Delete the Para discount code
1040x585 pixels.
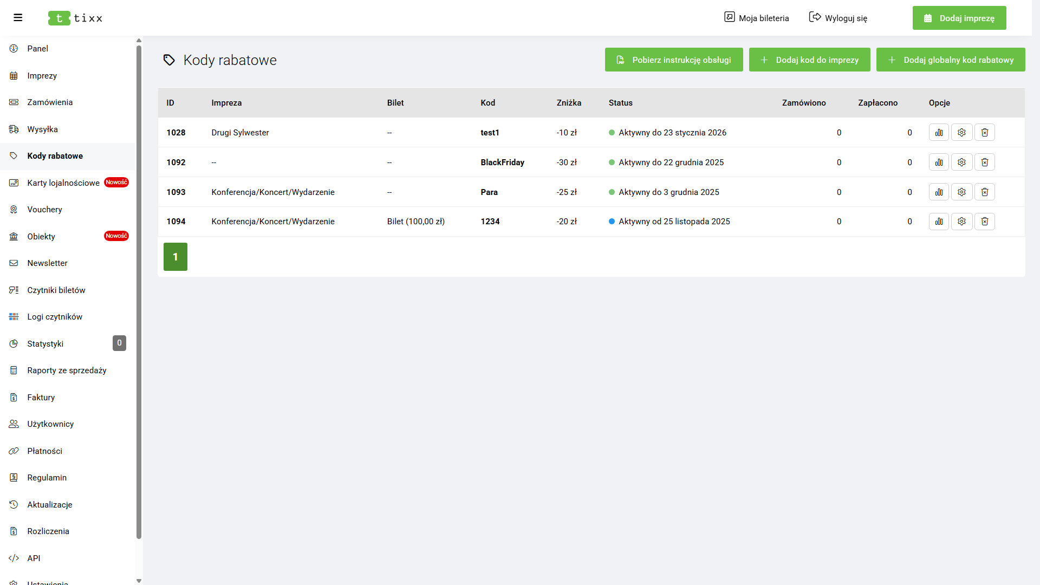(984, 192)
